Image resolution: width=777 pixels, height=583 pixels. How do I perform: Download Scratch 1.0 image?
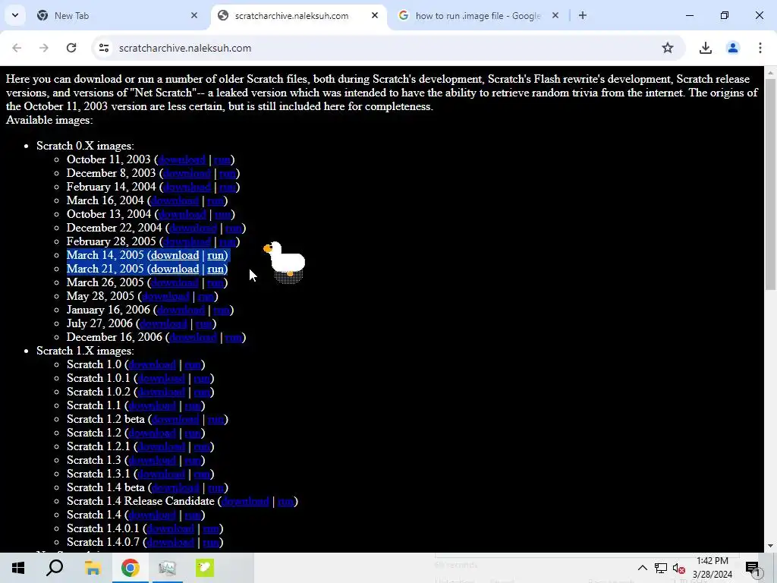[x=152, y=365]
